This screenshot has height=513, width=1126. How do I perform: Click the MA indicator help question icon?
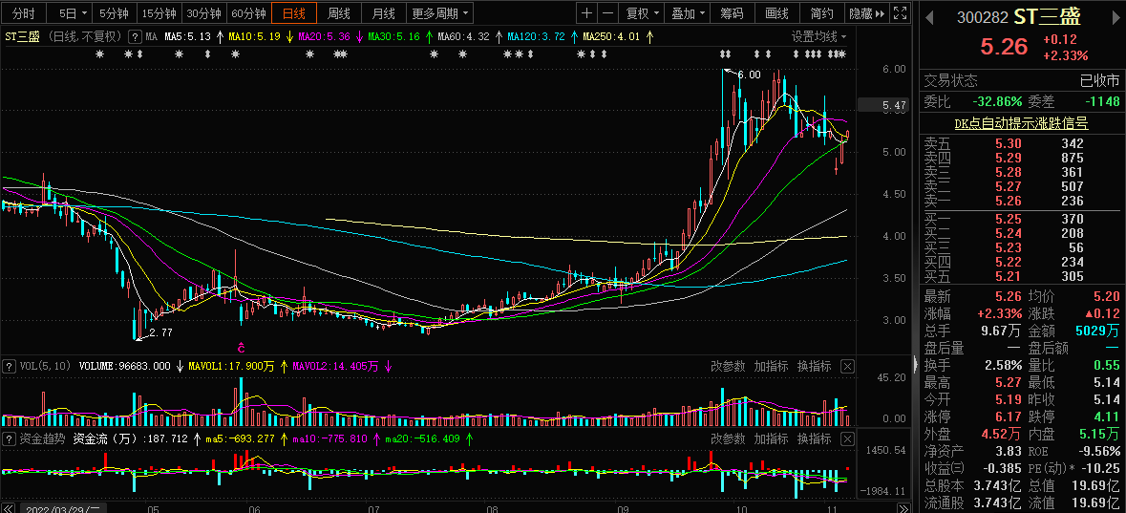136,36
